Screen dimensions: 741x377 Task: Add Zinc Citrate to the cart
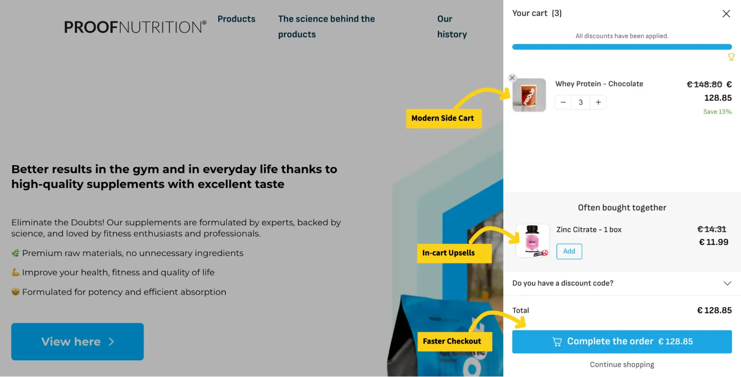click(x=569, y=251)
